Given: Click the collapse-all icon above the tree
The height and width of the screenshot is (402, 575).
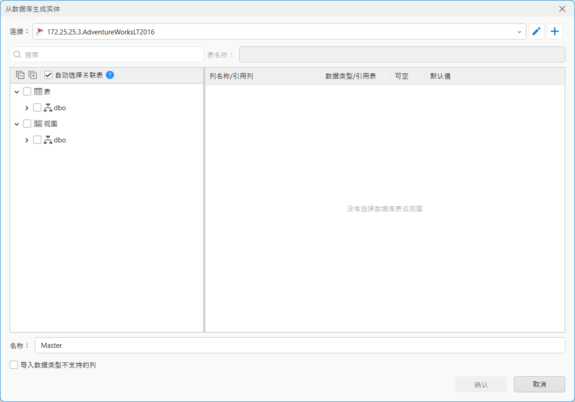Looking at the screenshot, I should (x=20, y=74).
